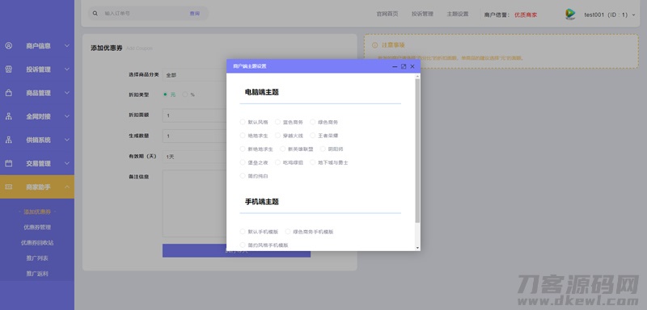647x310 pixels.
Task: Click the purple submit button below the form
Action: (x=236, y=251)
